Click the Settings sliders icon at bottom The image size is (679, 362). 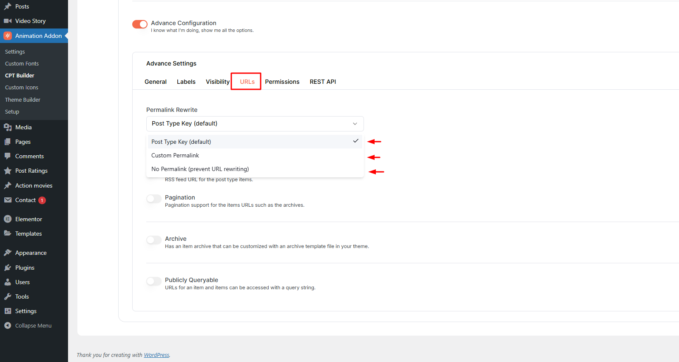[x=8, y=311]
